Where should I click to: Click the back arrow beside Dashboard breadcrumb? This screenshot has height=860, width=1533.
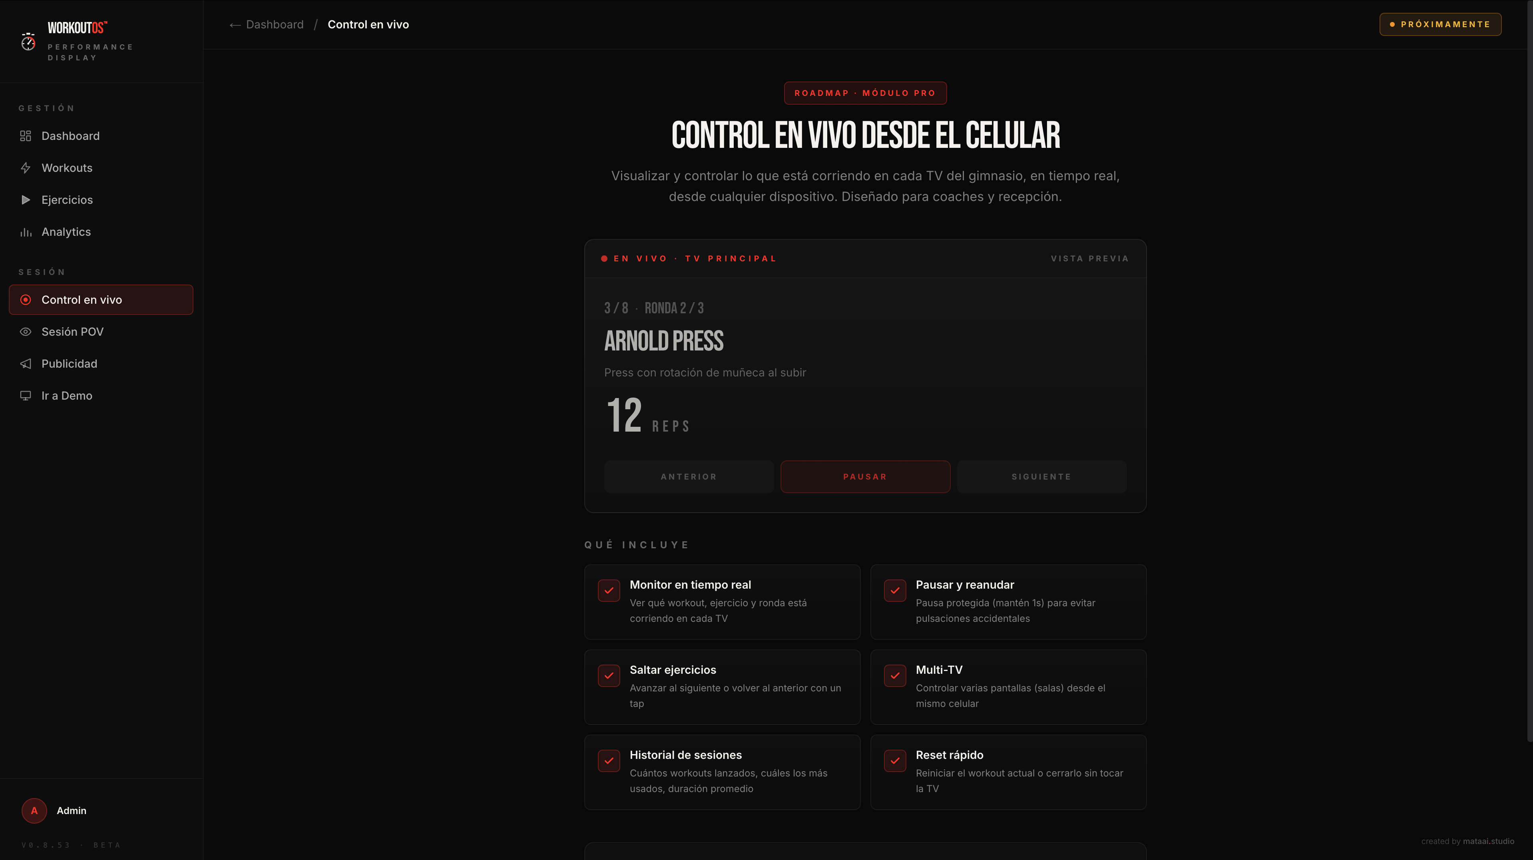[x=235, y=24]
